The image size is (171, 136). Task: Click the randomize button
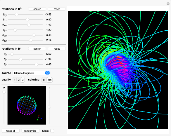(30, 131)
